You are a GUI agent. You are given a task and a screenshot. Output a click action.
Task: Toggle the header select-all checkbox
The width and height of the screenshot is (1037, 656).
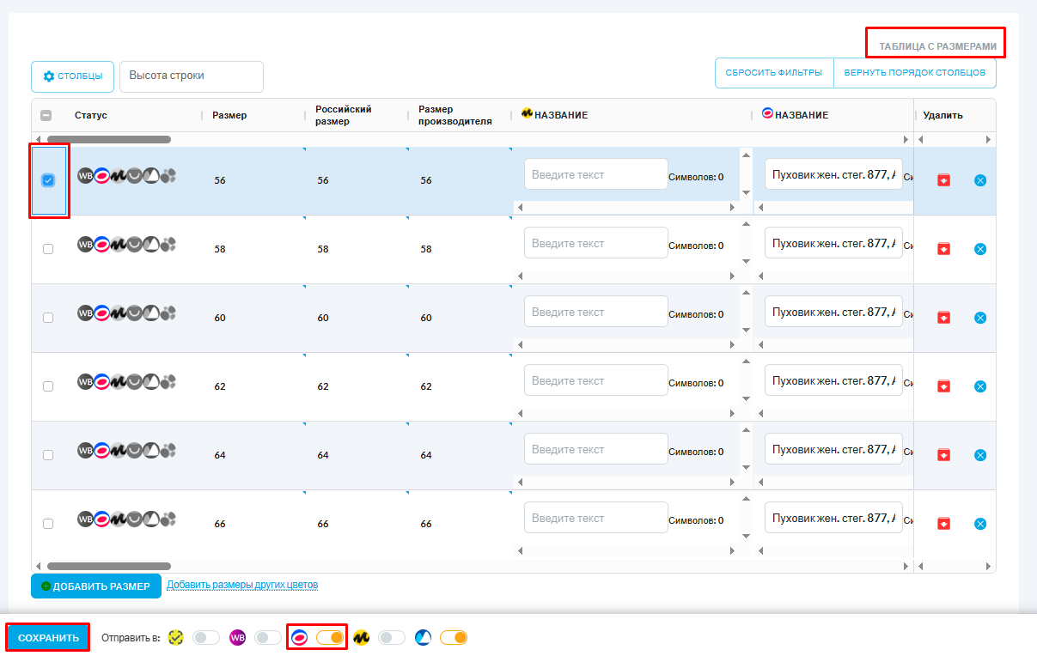click(x=46, y=116)
